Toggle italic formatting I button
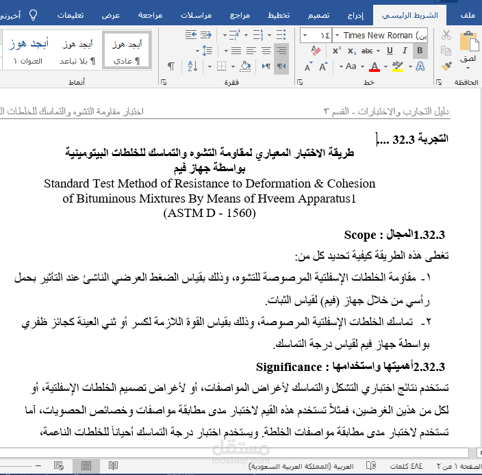482x475 pixels. click(405, 51)
